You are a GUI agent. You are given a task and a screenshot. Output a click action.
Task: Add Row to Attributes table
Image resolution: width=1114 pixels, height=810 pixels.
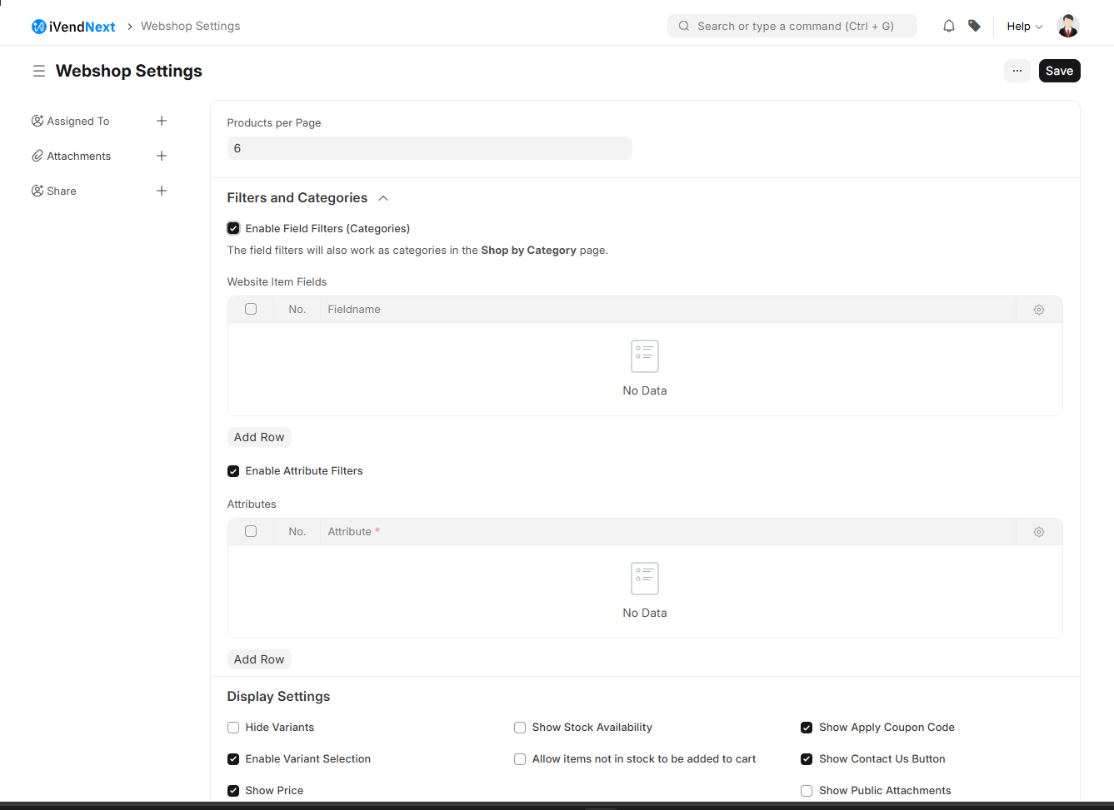click(x=259, y=659)
